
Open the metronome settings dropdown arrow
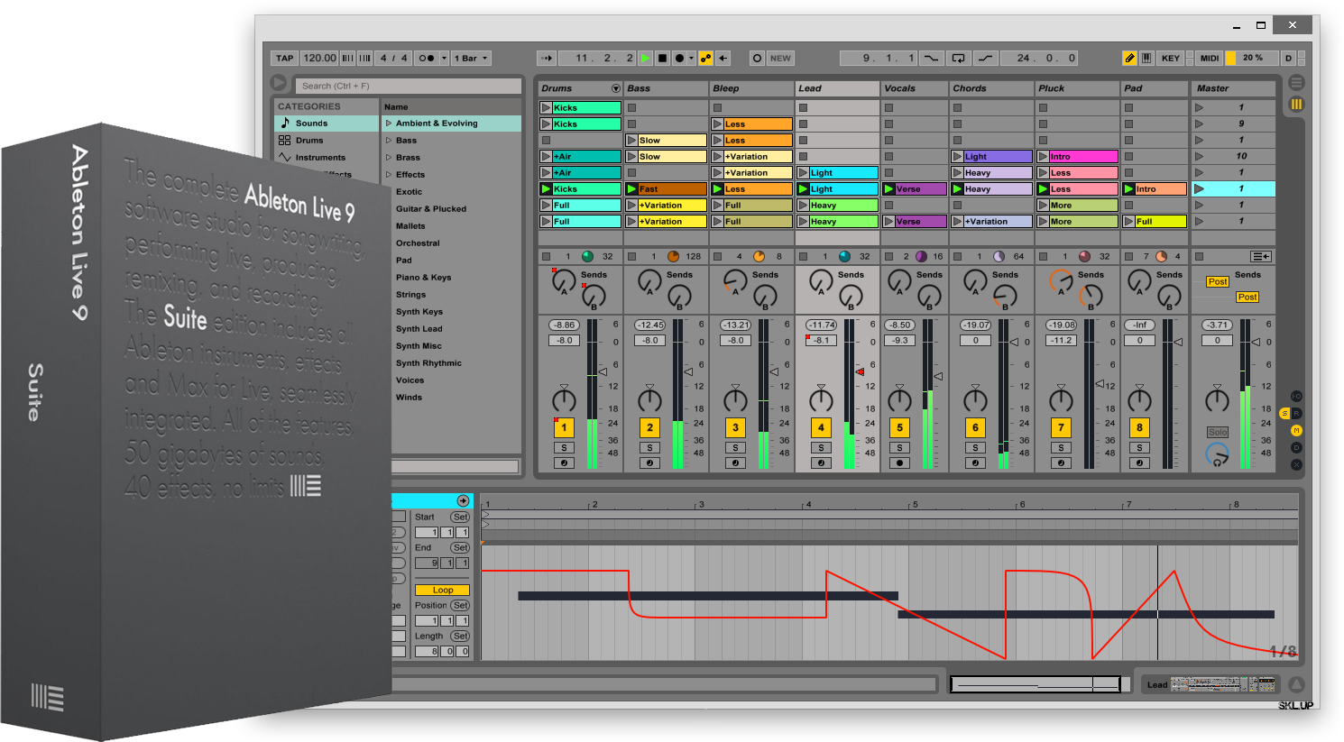444,58
